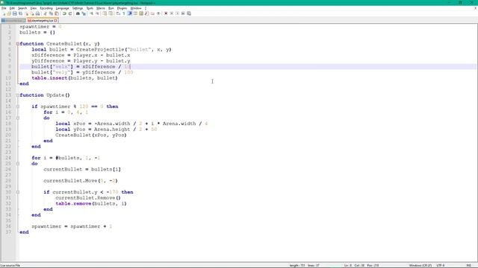Click the Stop Recording macro icon
478x268 pixels.
(x=171, y=13)
